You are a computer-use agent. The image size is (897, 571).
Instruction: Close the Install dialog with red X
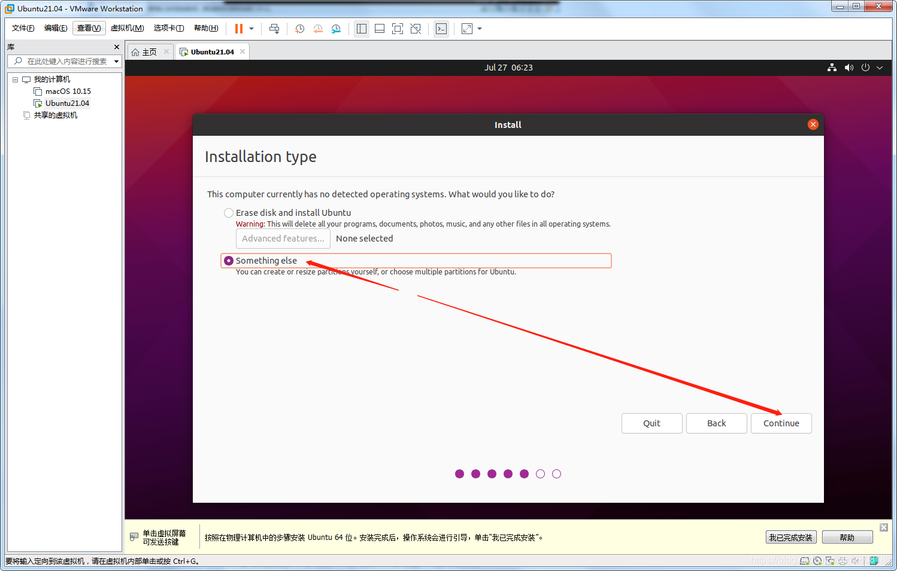(813, 124)
